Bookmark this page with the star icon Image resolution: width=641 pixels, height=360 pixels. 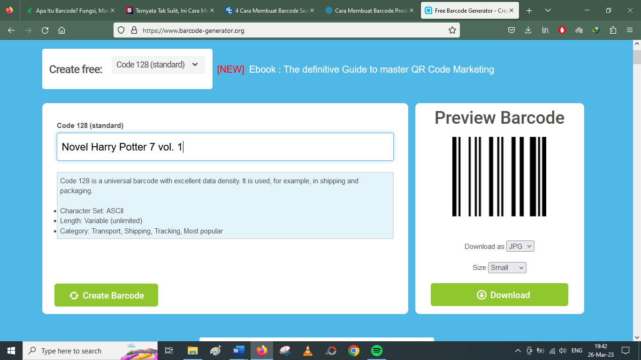tap(452, 30)
